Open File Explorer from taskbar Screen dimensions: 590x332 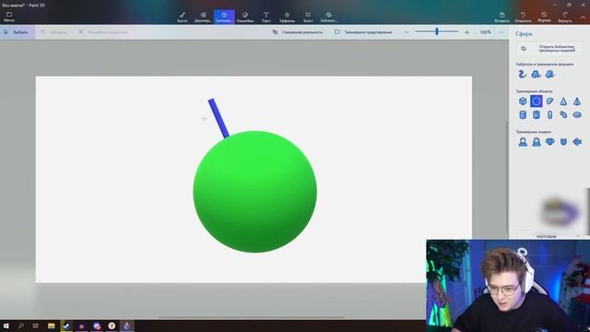(52, 326)
